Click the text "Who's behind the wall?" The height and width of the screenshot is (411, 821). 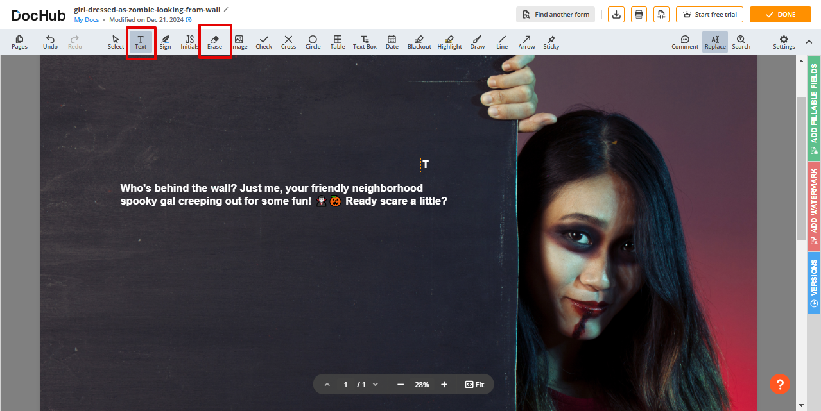pyautogui.click(x=178, y=188)
